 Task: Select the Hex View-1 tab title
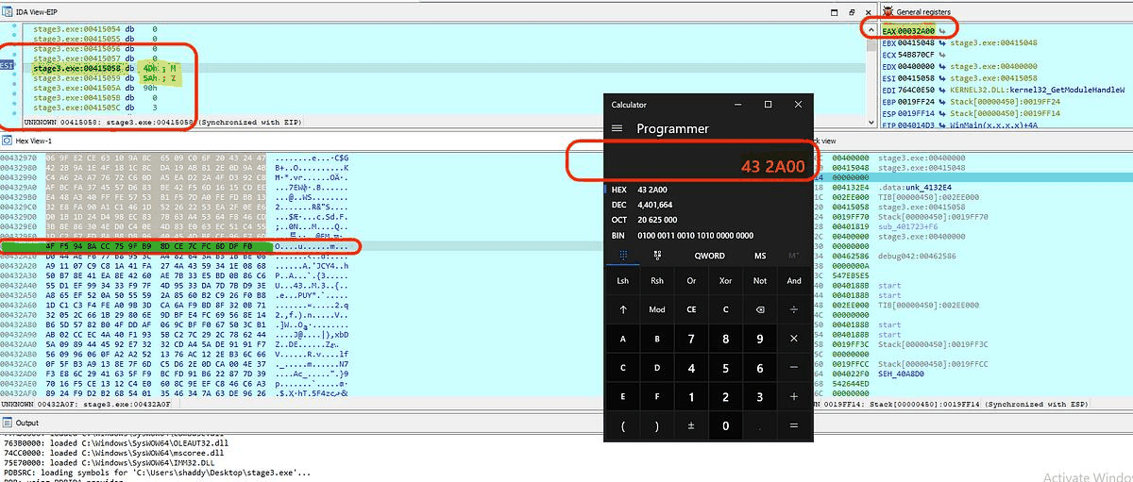click(35, 141)
